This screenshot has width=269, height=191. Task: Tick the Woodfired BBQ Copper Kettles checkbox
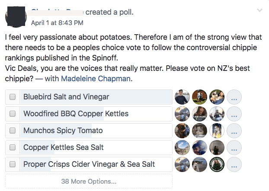point(13,114)
